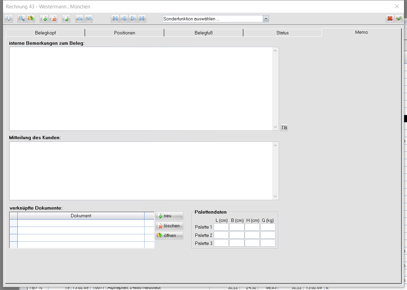Open the Belegkopf tab
The height and width of the screenshot is (290, 407).
coord(46,33)
